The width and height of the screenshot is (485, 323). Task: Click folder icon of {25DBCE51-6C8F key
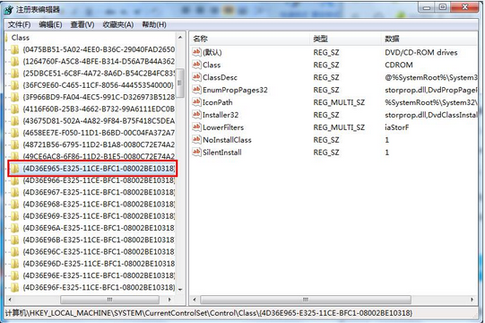coord(14,74)
